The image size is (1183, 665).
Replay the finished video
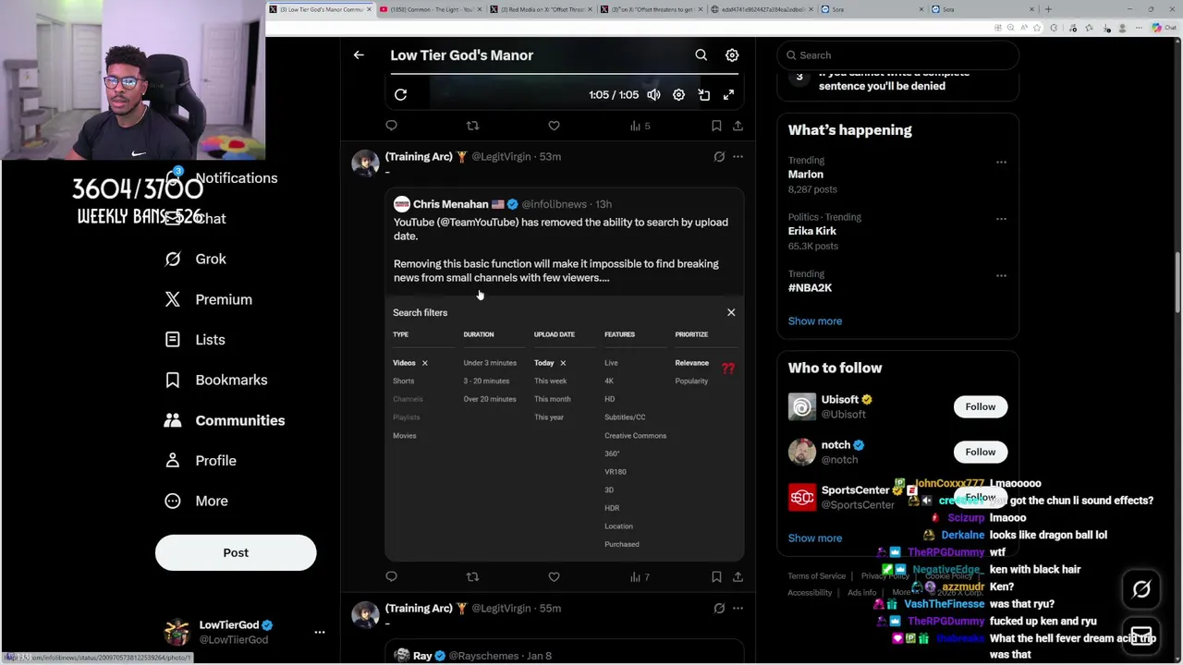400,94
